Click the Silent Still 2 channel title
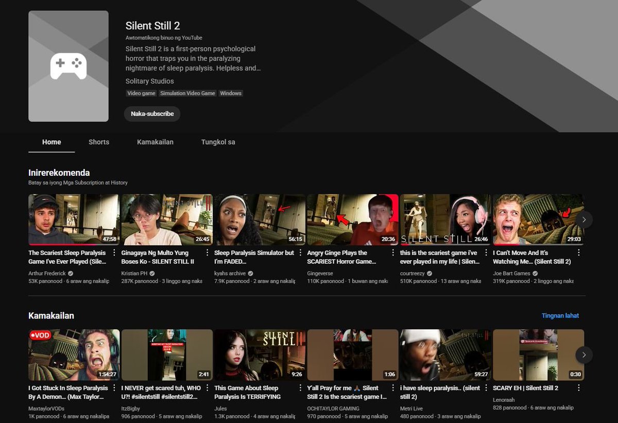 tap(153, 26)
